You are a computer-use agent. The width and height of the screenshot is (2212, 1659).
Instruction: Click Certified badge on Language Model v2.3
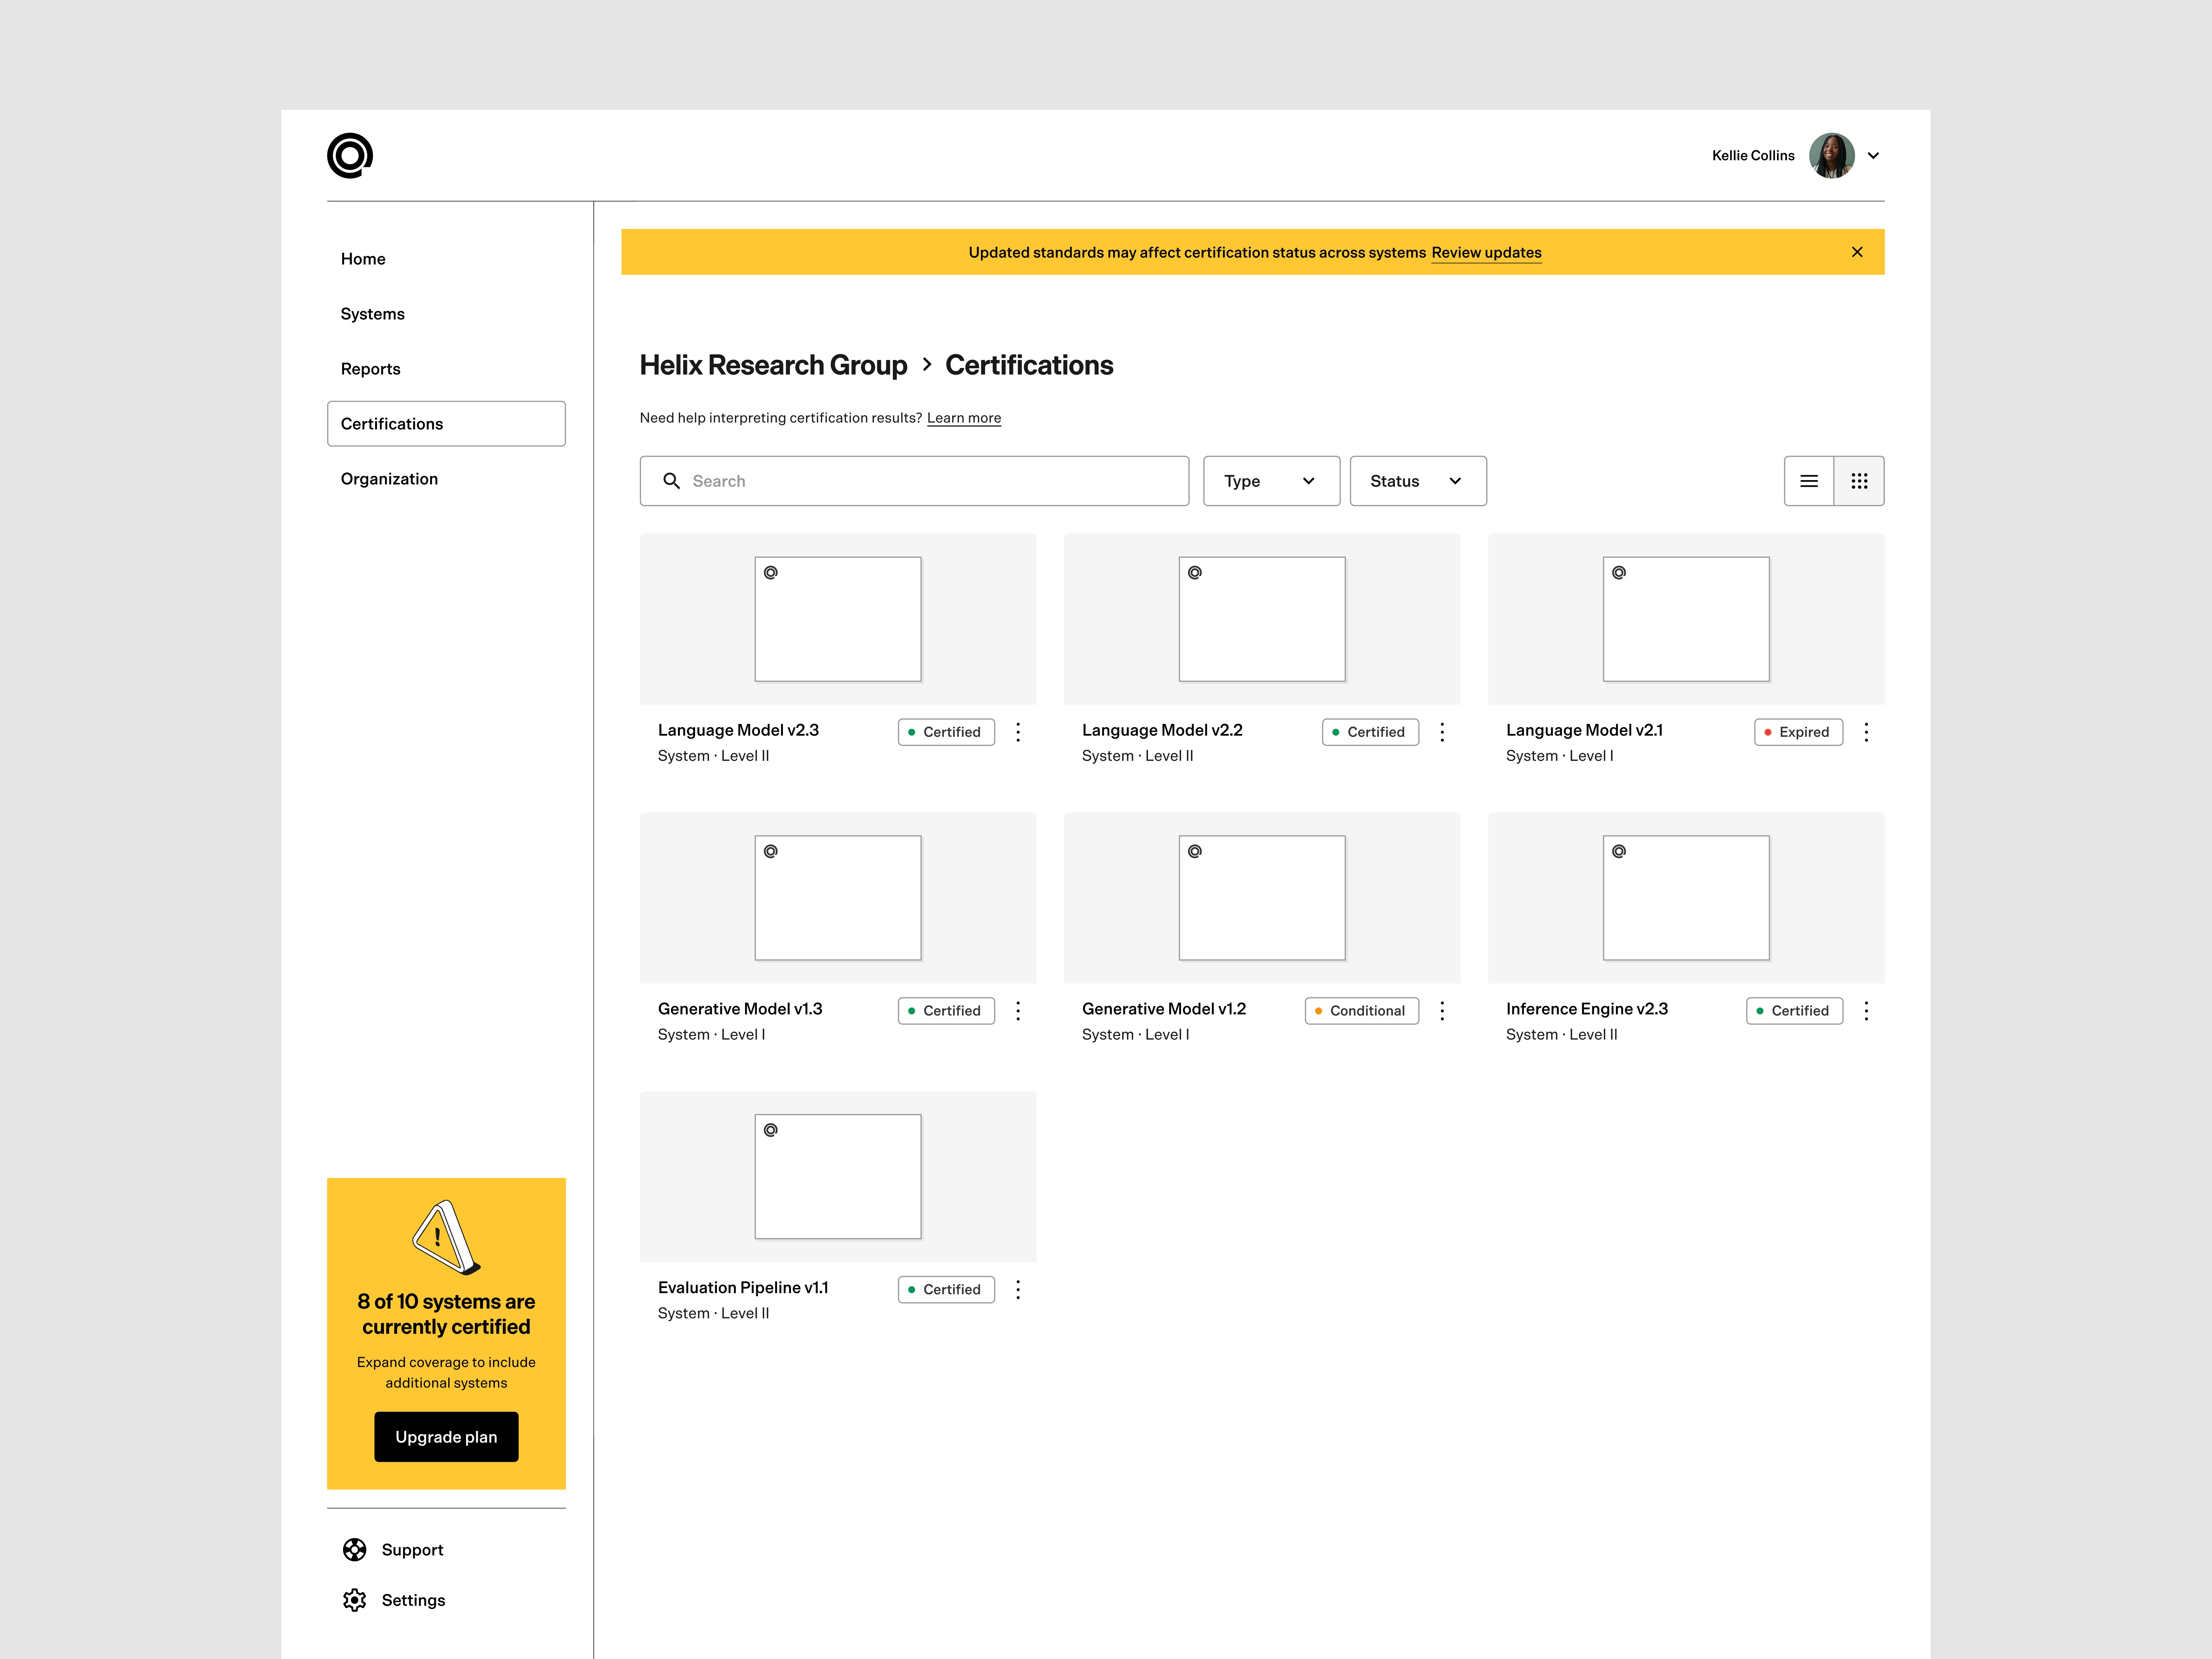coord(946,732)
